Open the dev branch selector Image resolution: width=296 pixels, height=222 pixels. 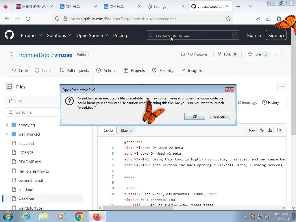coord(32,101)
